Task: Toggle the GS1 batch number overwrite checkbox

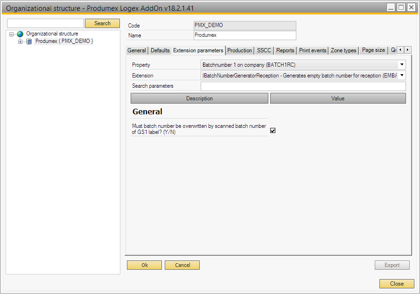Action: pos(273,131)
